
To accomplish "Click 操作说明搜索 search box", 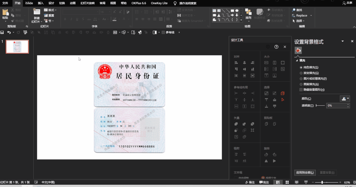I will [x=188, y=3].
